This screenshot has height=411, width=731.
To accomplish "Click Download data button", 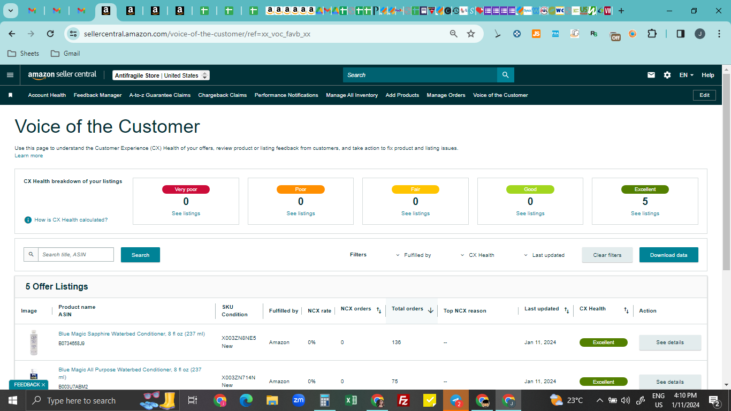I will [669, 255].
